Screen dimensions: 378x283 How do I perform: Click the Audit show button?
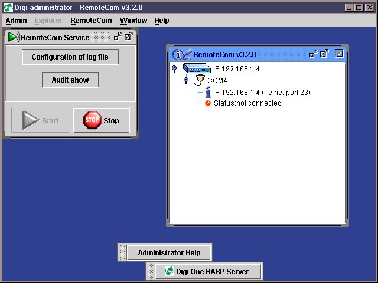pos(70,80)
